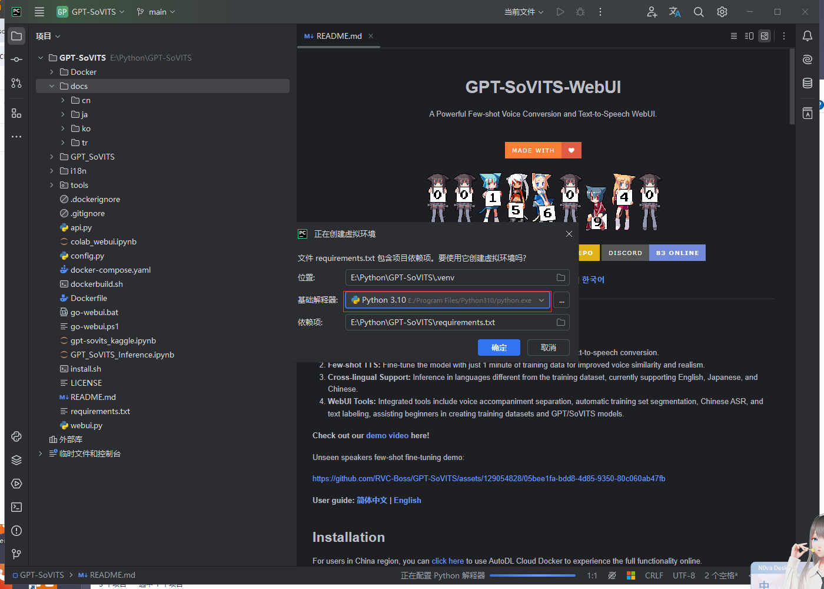The width and height of the screenshot is (824, 589).
Task: Open the main hamburger menu
Action: [39, 12]
